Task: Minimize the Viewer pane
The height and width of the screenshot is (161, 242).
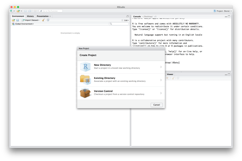Action: point(226,75)
